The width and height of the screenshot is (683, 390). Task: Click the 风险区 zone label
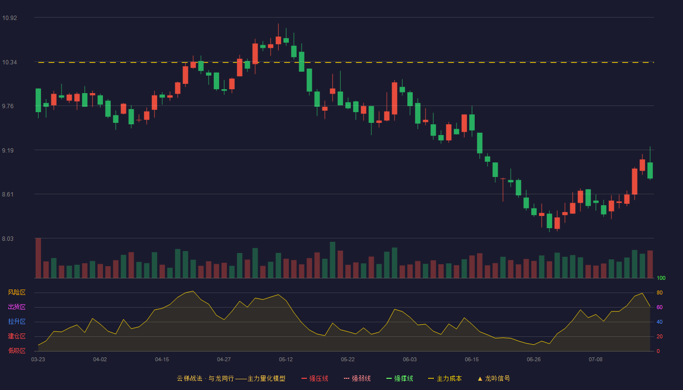[x=17, y=292]
